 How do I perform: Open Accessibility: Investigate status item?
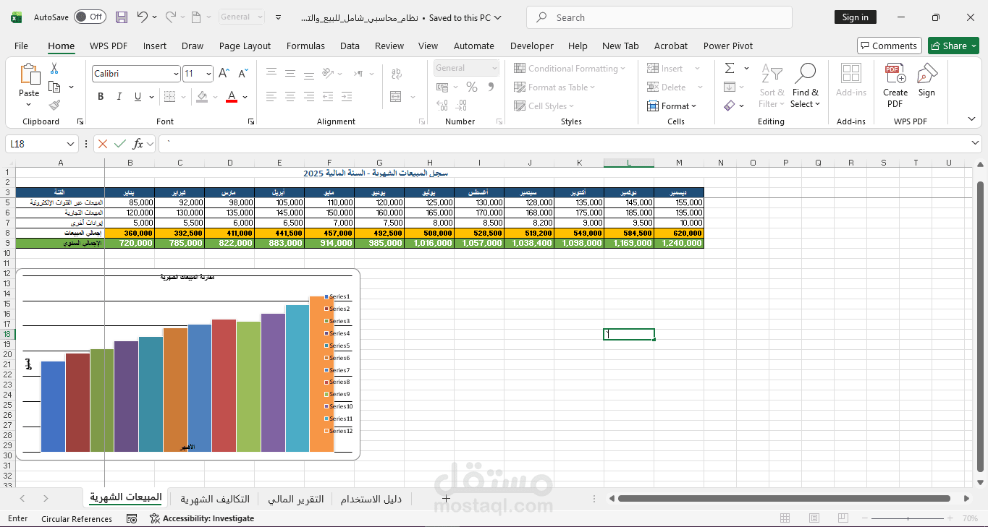click(x=202, y=518)
